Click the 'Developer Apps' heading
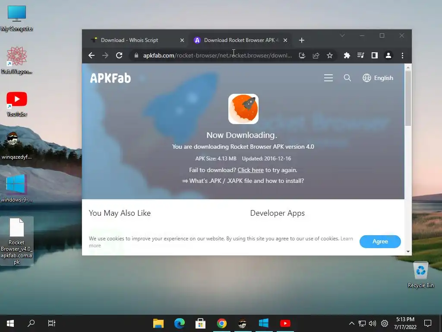Image resolution: width=442 pixels, height=332 pixels. point(278,213)
